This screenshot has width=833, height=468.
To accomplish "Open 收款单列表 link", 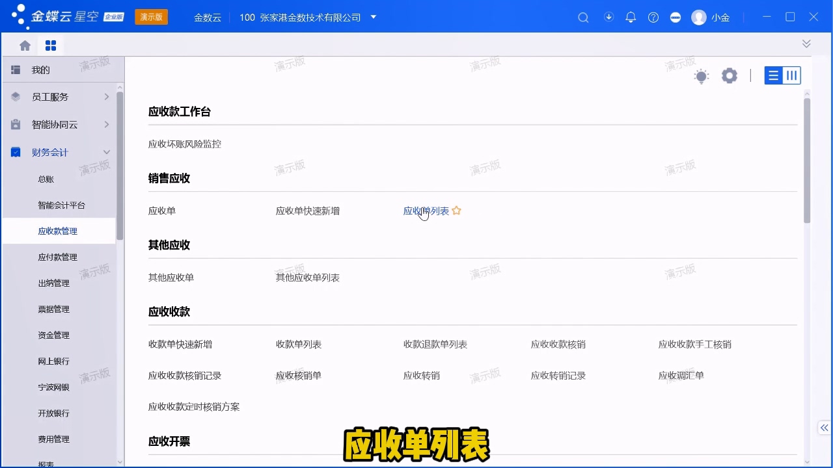I will coord(299,344).
